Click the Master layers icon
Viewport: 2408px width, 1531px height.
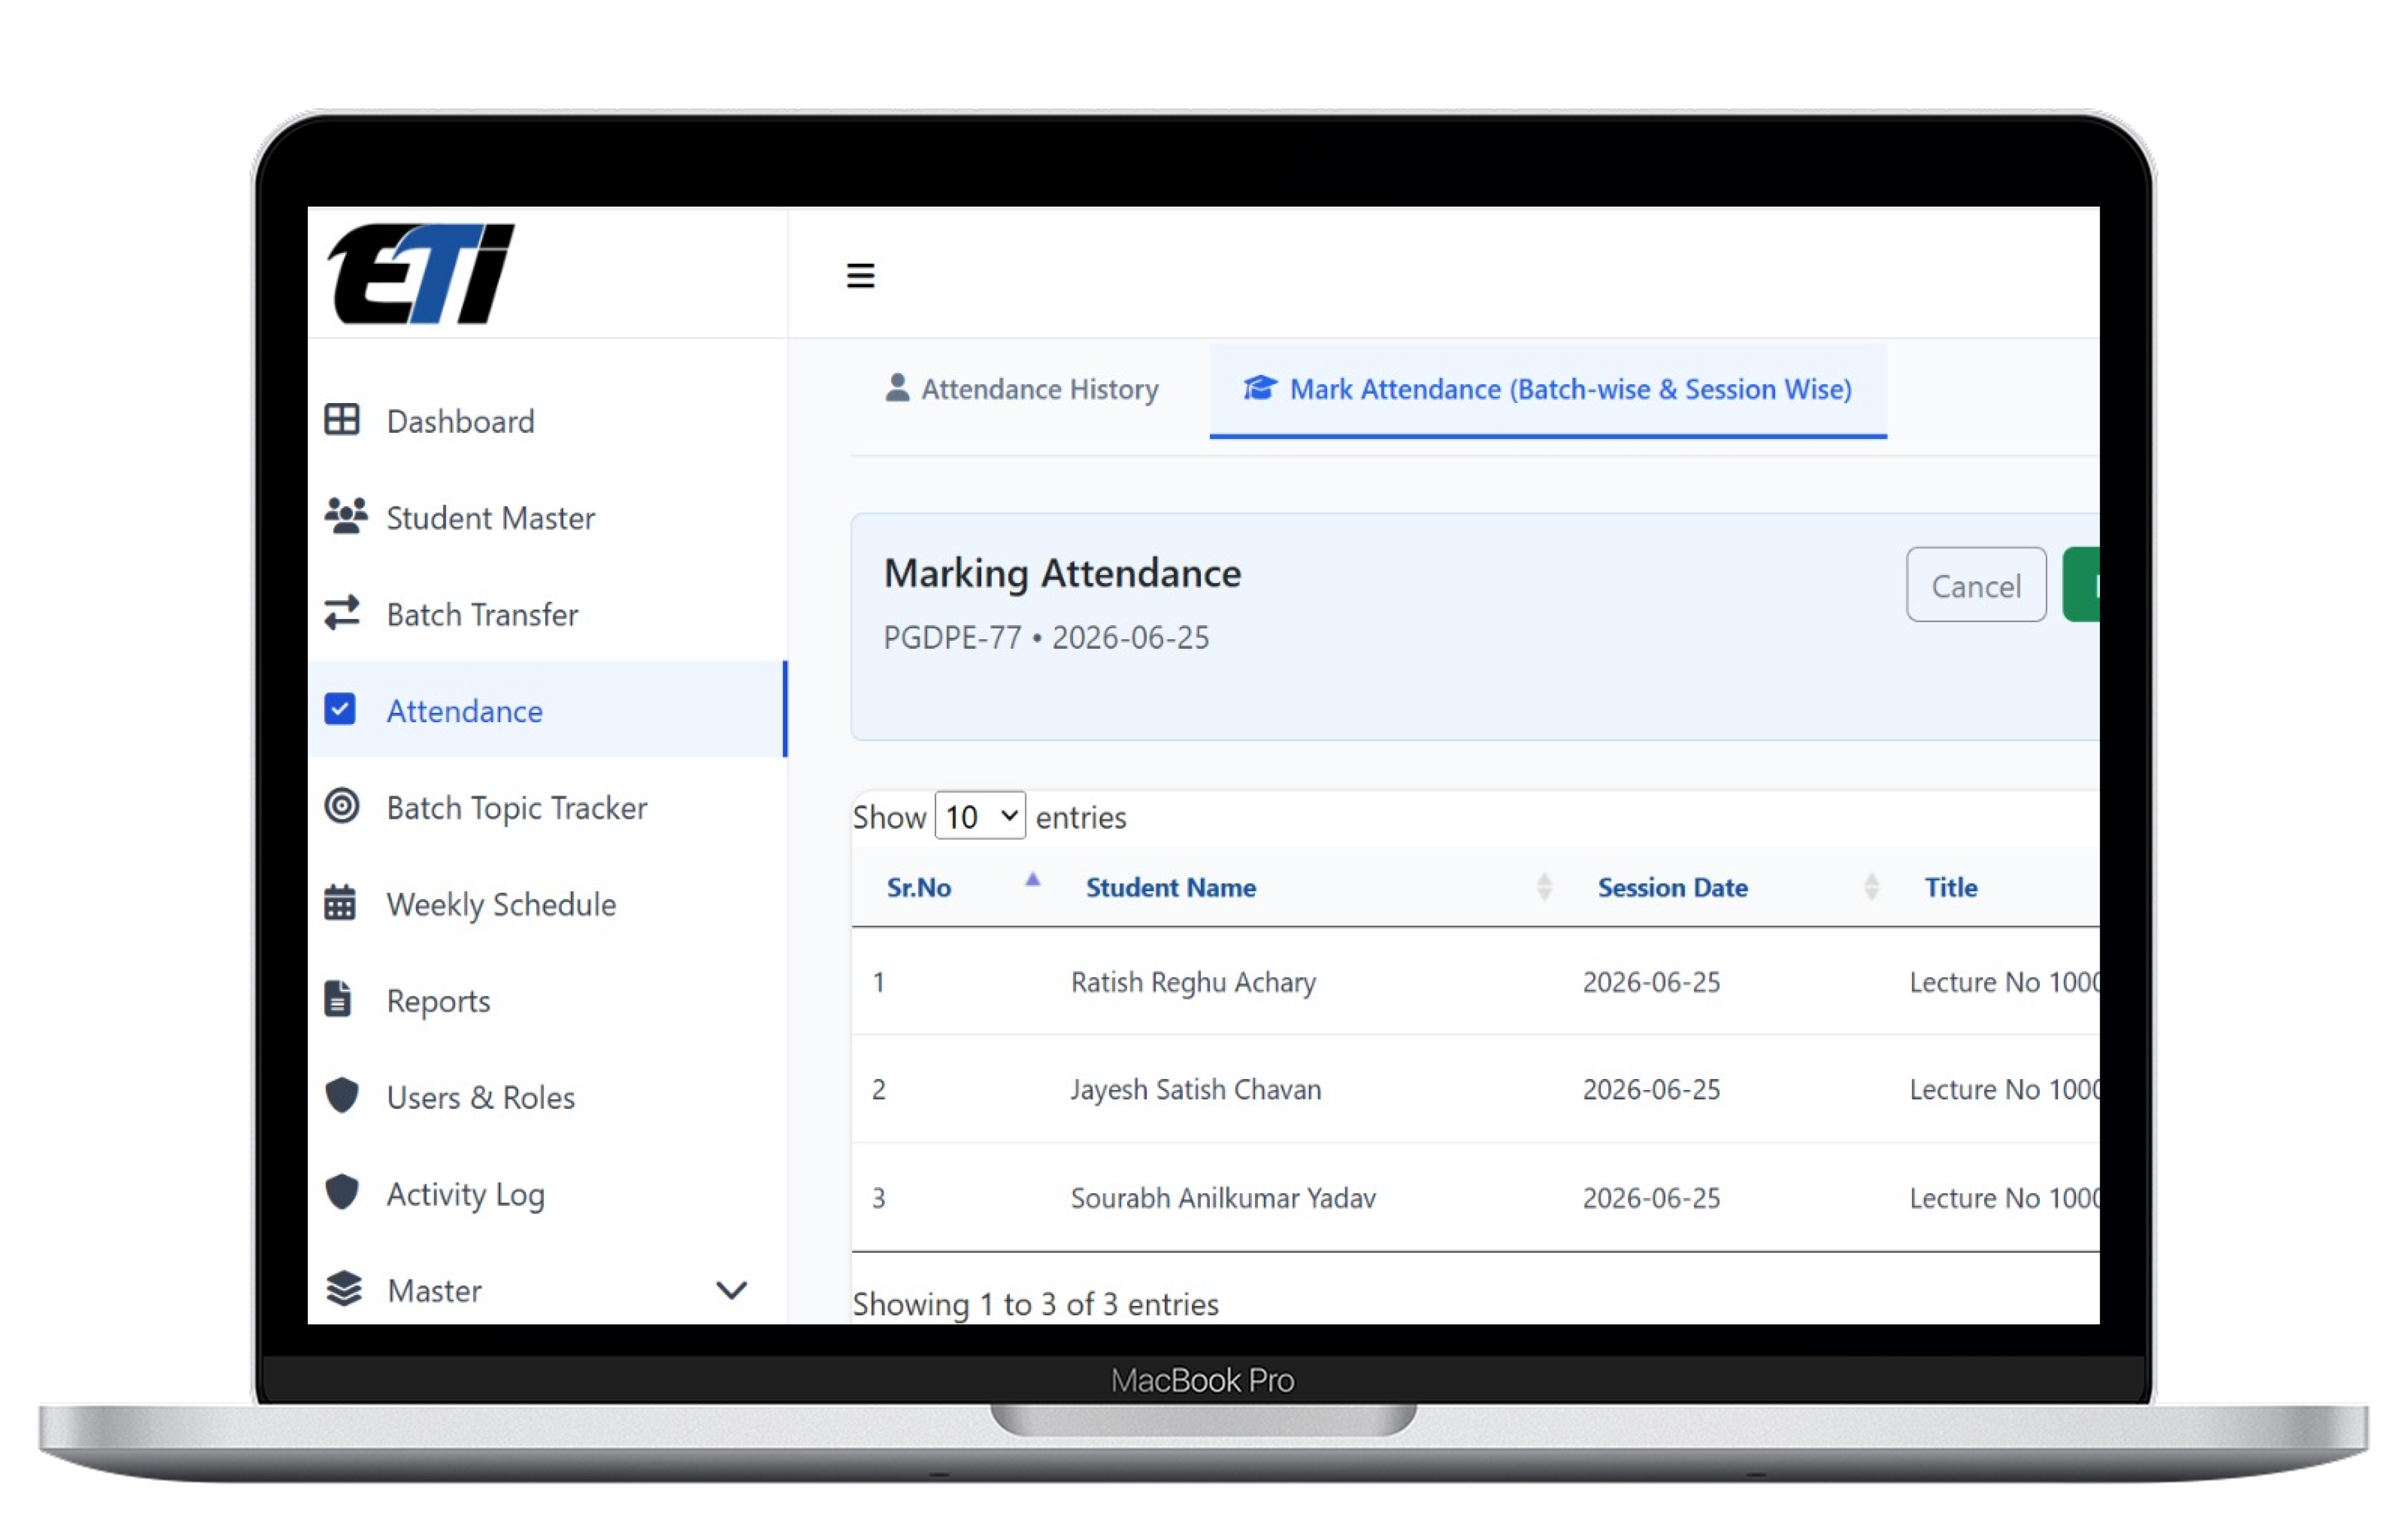pyautogui.click(x=344, y=1289)
